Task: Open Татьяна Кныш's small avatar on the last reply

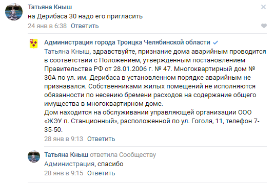Action: tap(34, 156)
